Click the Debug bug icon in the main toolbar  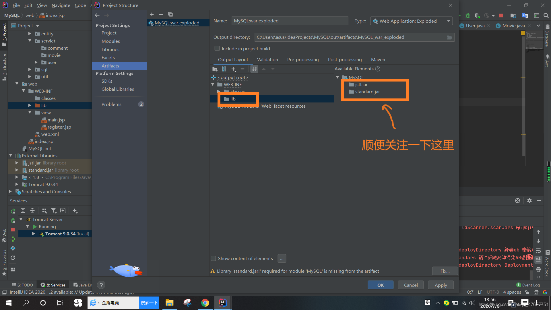point(468,15)
